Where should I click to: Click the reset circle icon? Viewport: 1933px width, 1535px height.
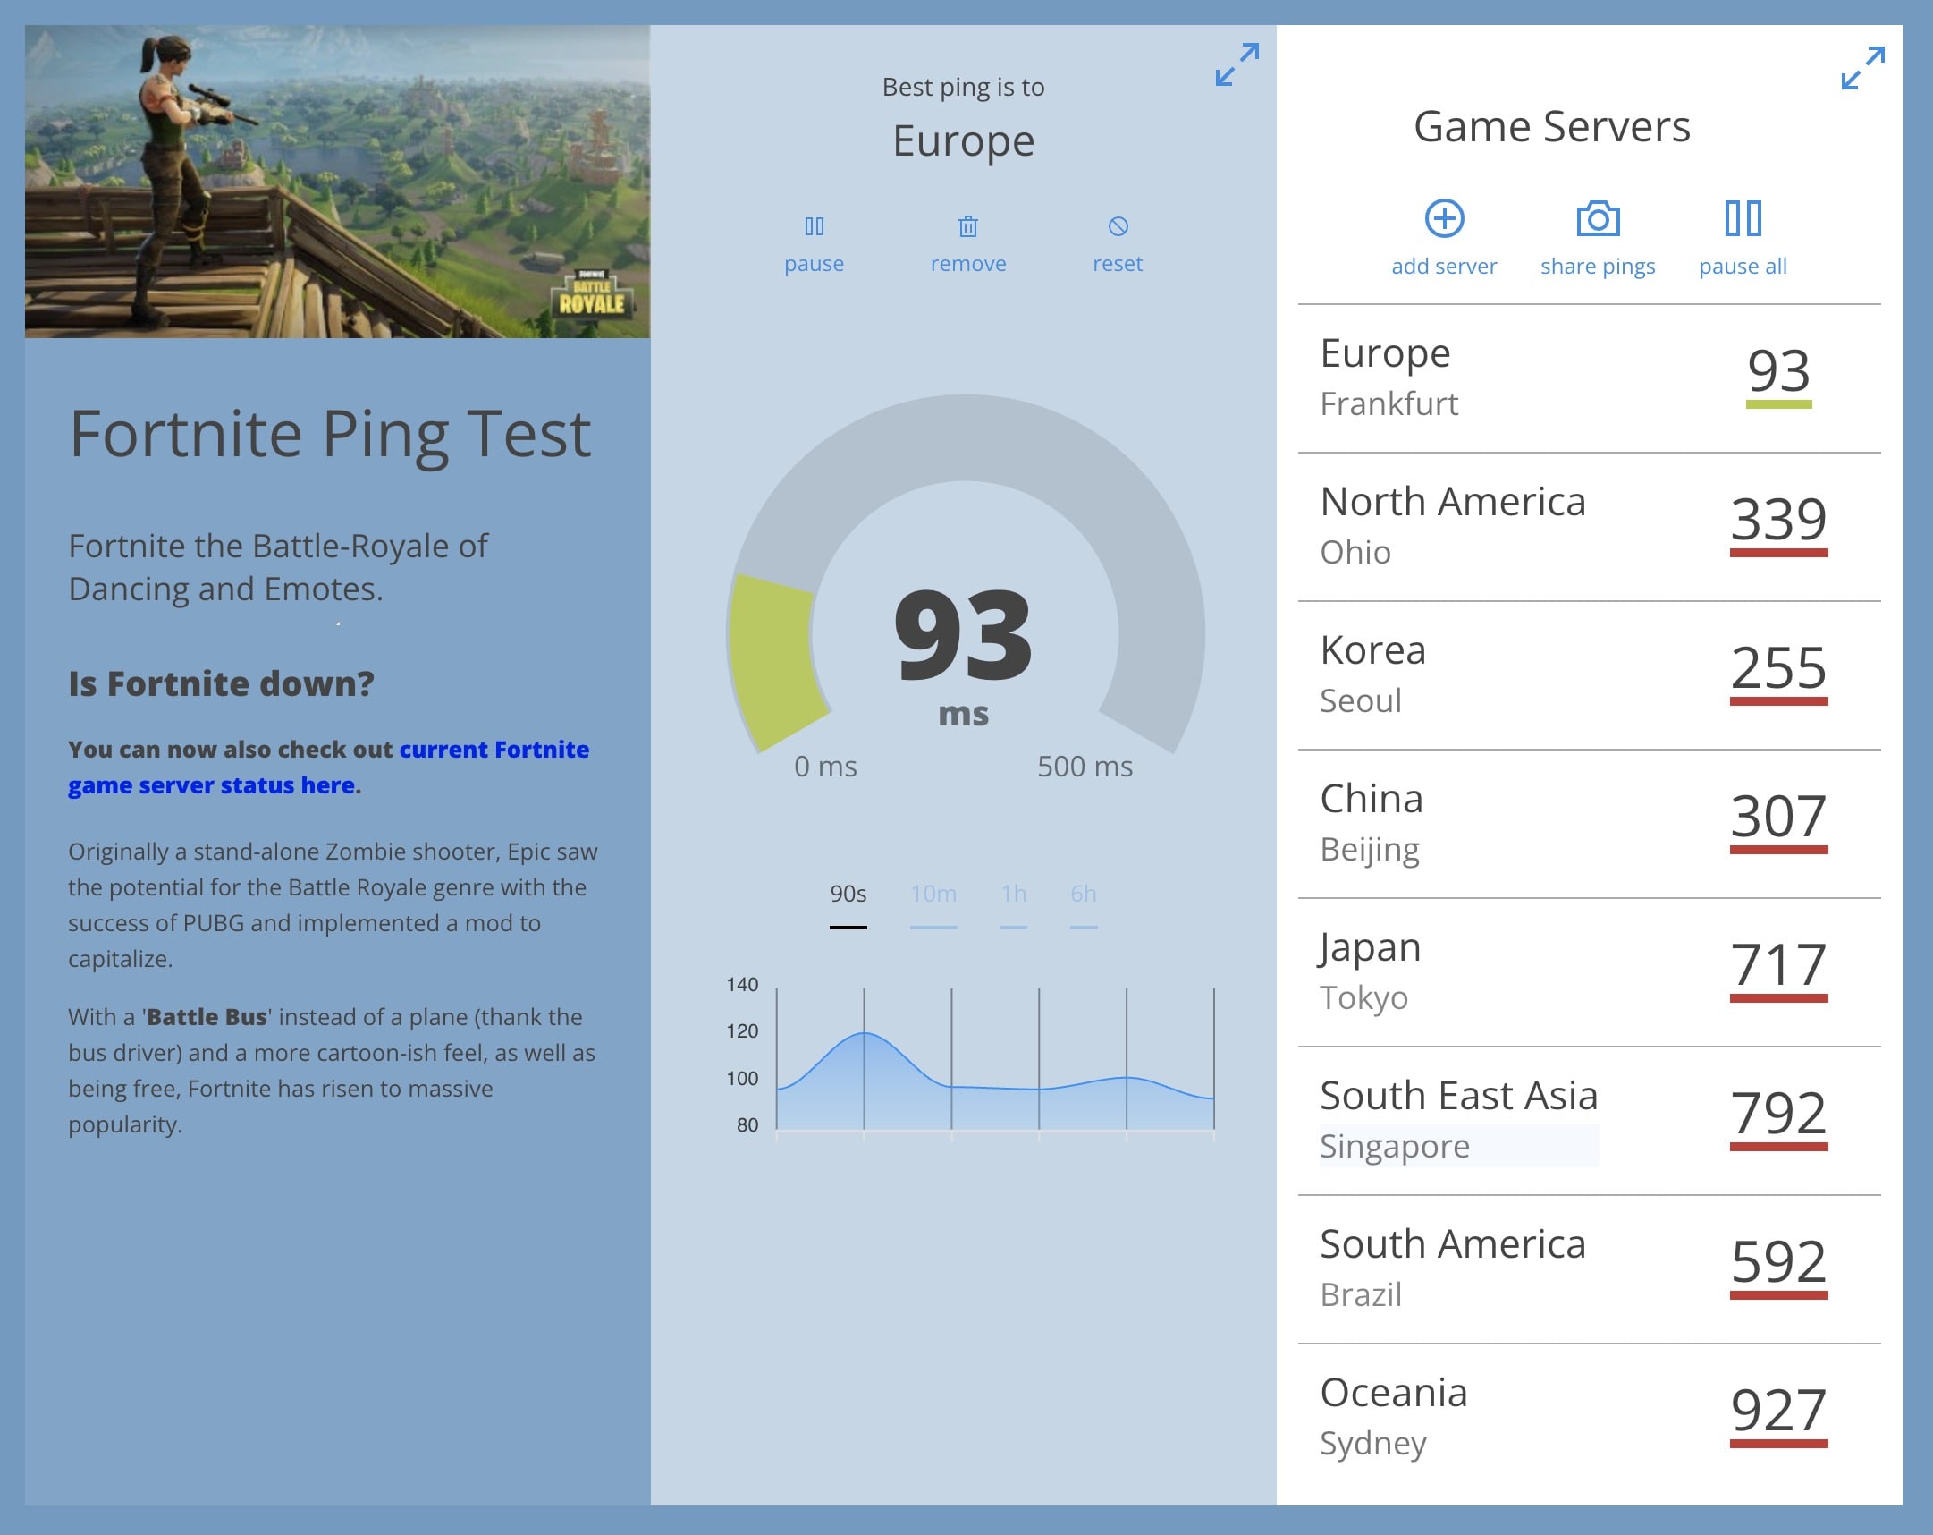click(1118, 226)
